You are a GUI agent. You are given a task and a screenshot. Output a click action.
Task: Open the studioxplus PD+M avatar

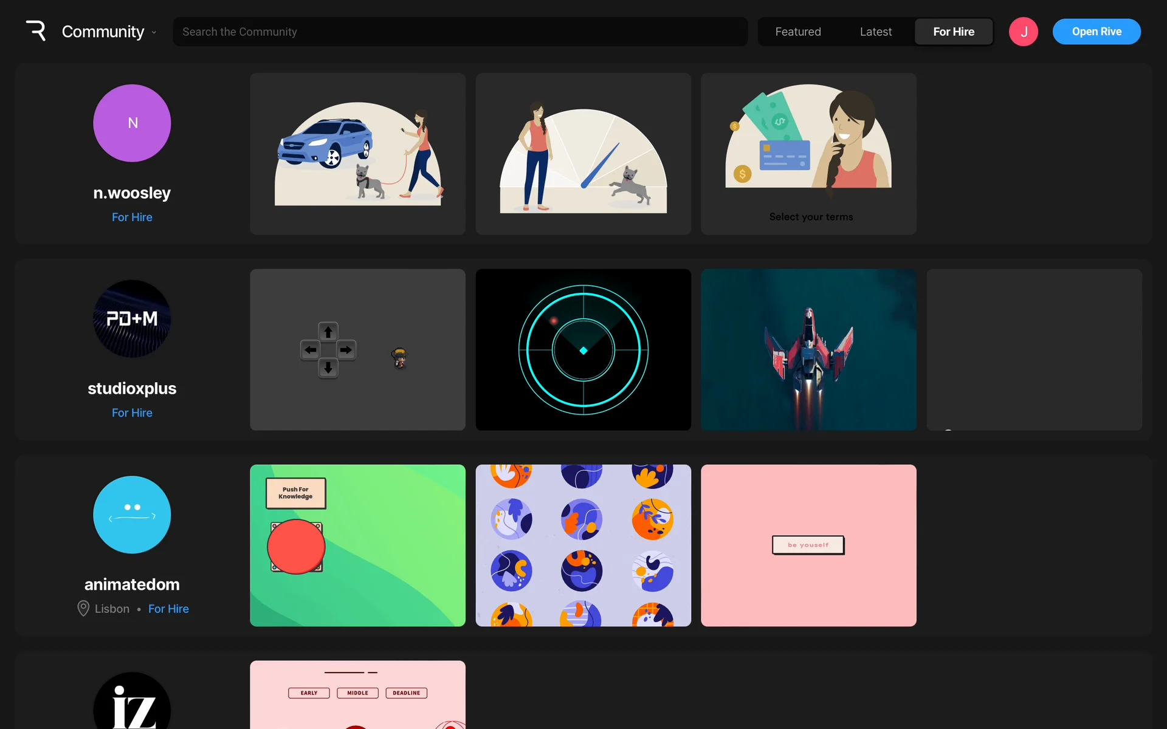[x=132, y=319]
